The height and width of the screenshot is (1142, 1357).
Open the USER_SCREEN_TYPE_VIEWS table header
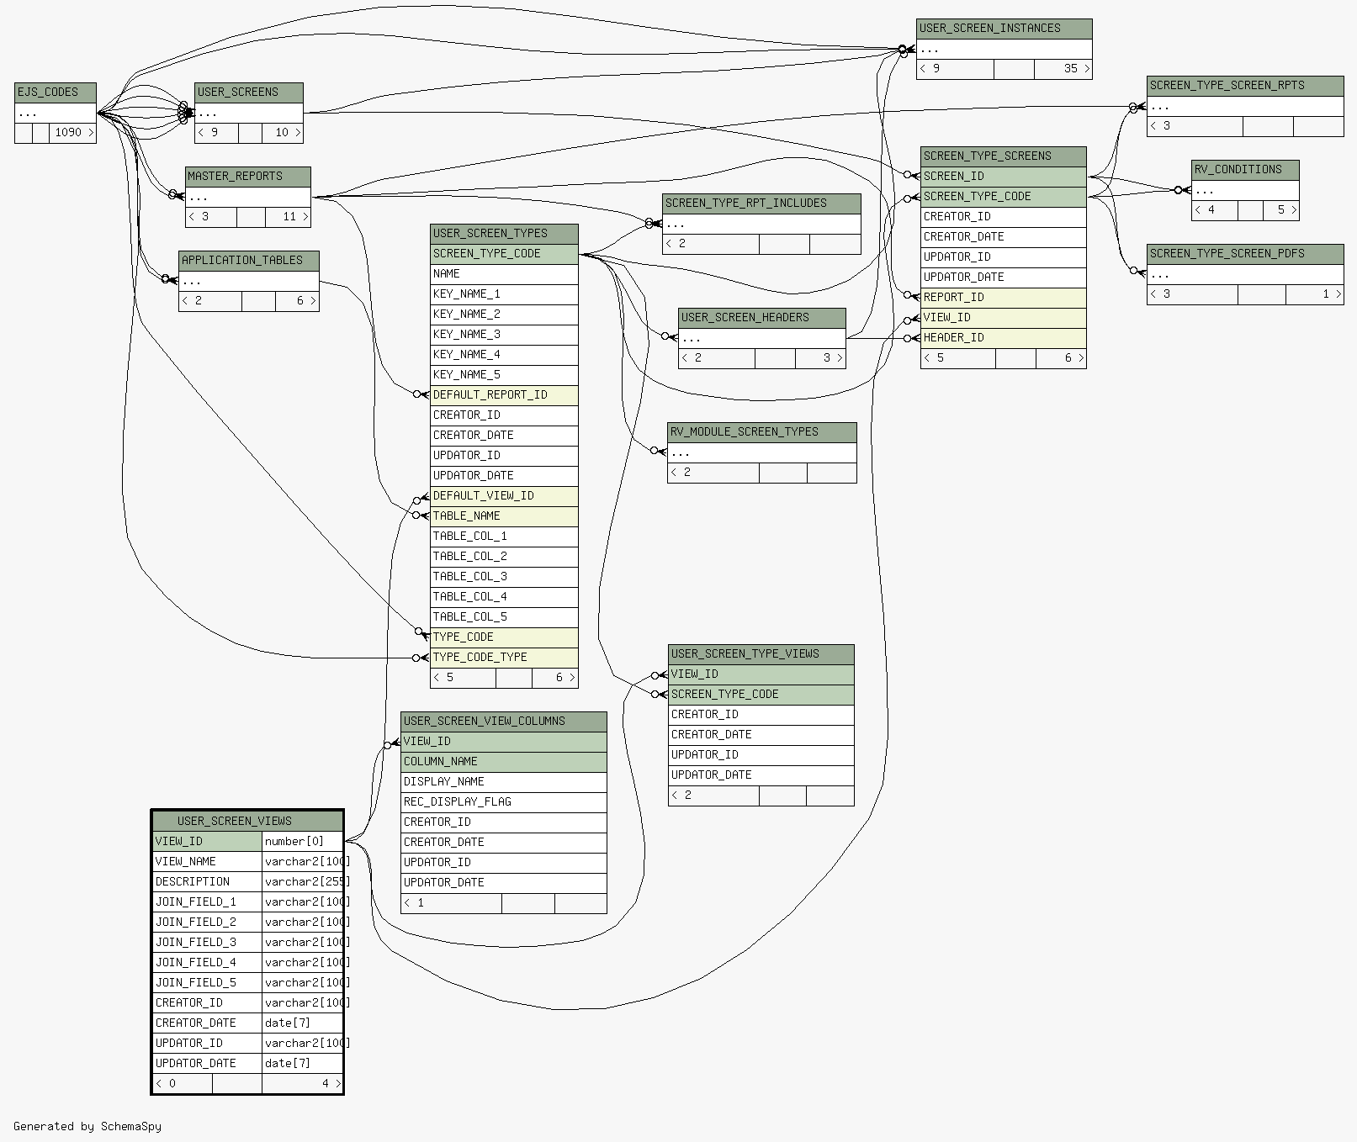[x=761, y=654]
